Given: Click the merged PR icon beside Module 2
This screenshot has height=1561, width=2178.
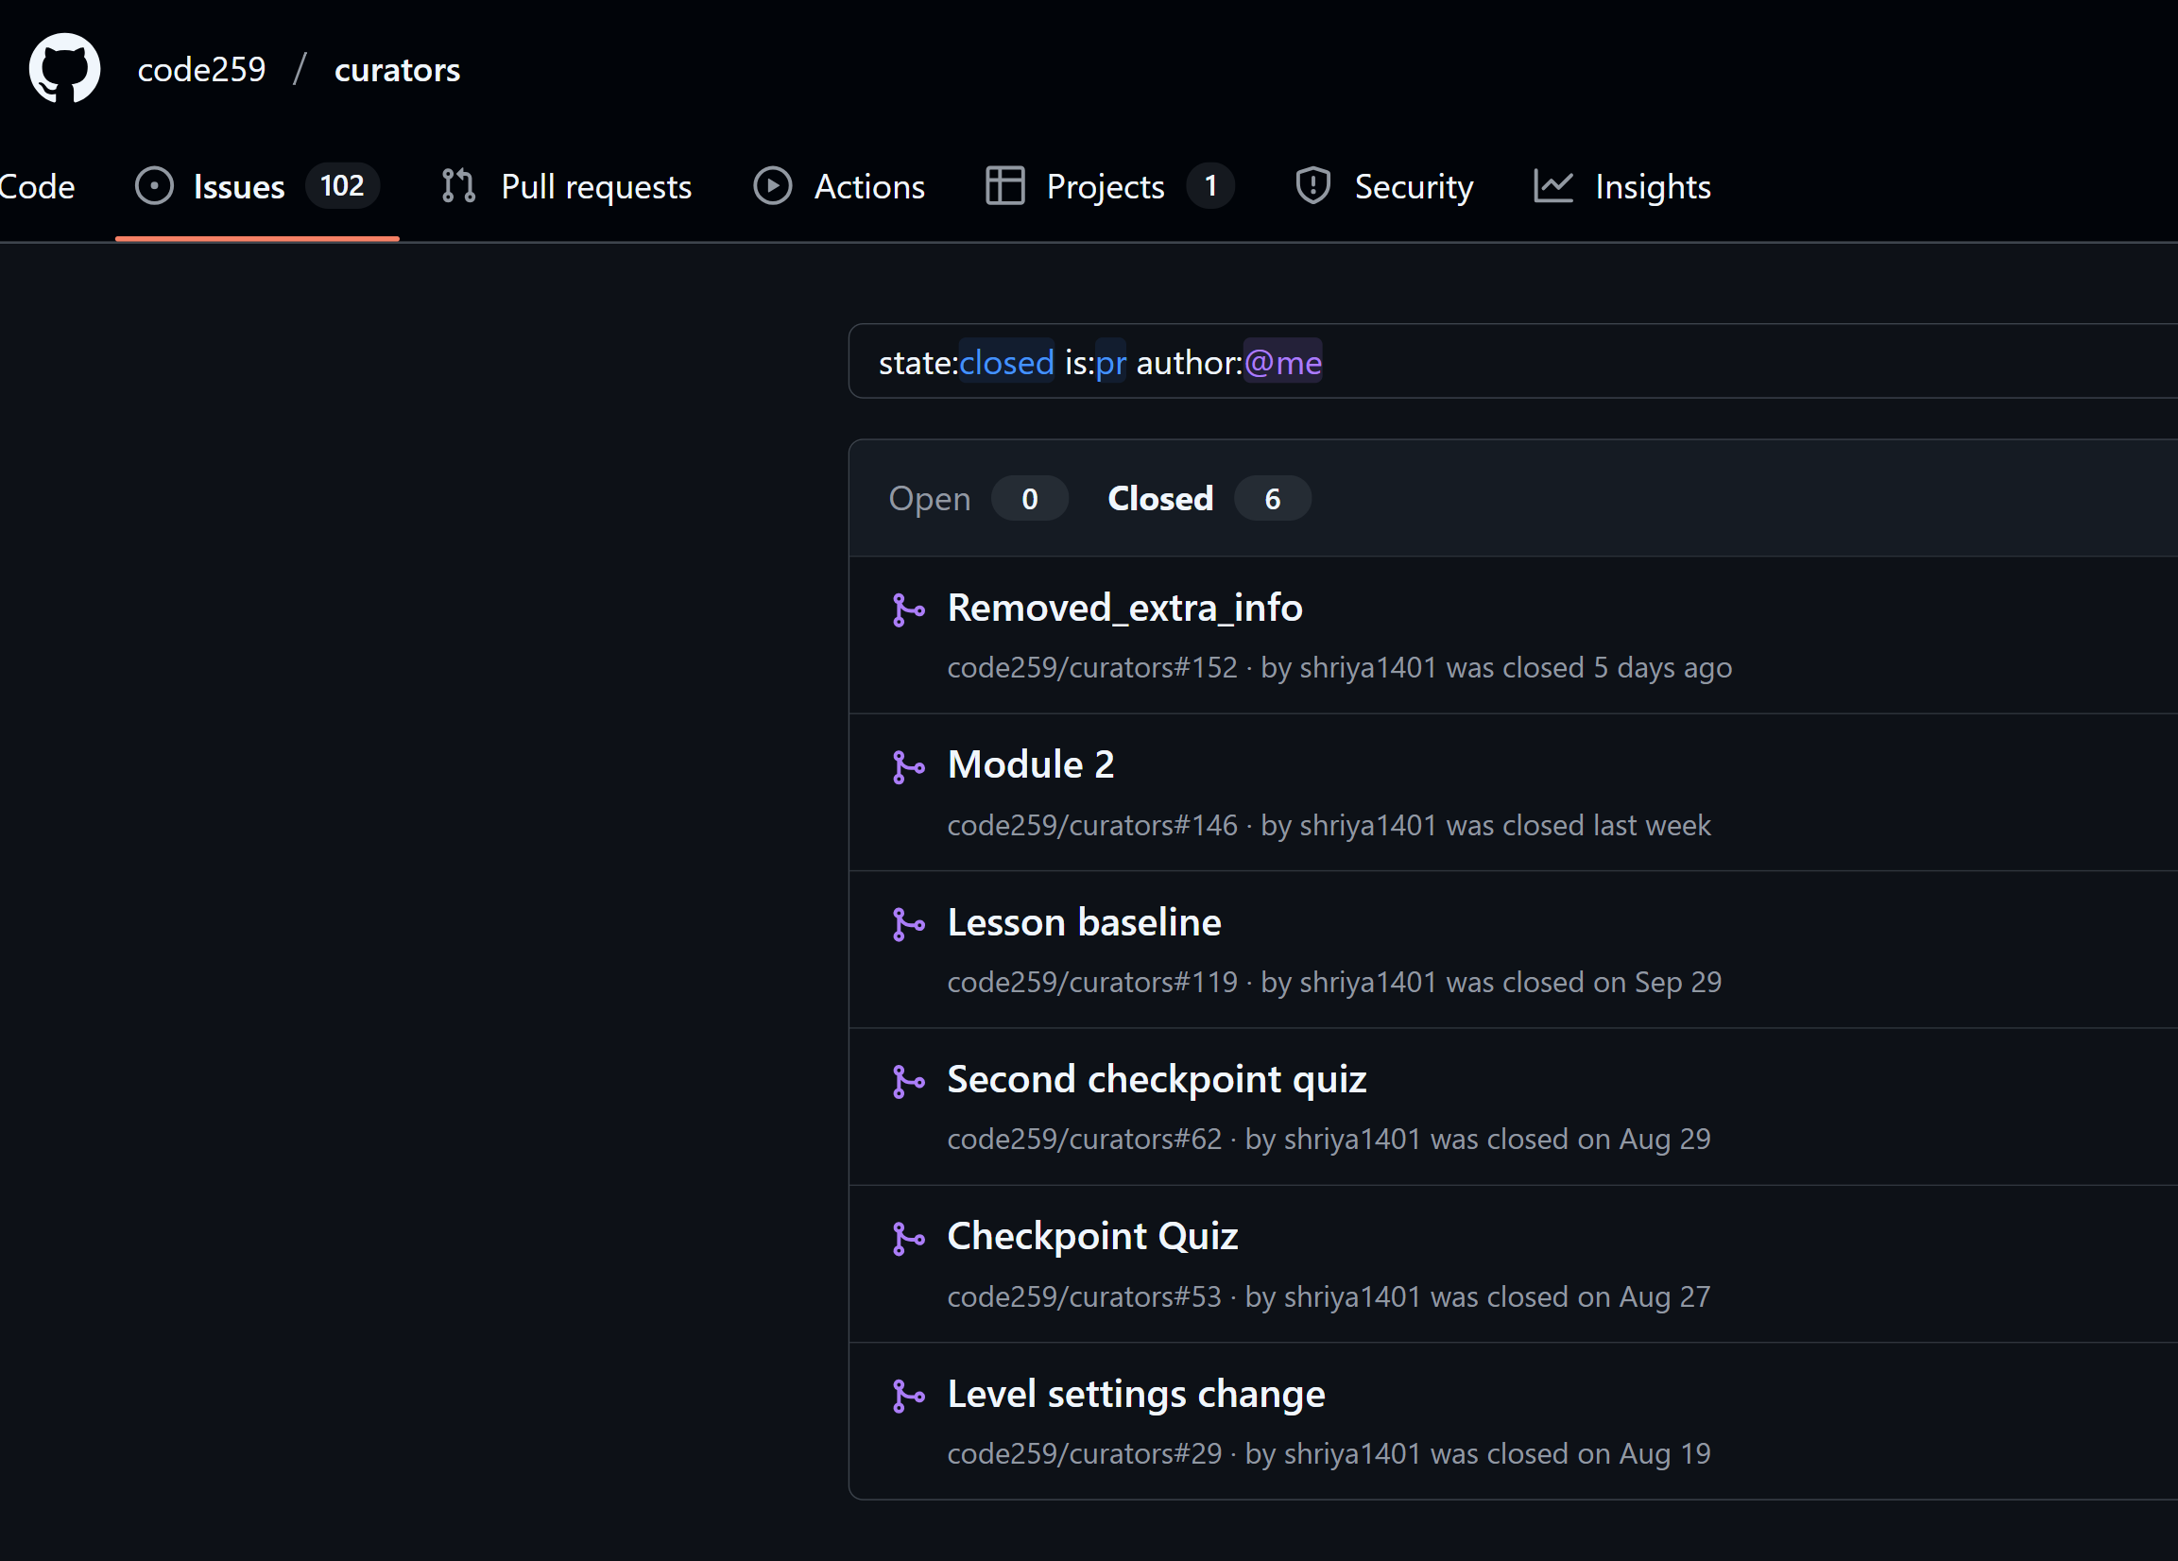Looking at the screenshot, I should tap(908, 767).
